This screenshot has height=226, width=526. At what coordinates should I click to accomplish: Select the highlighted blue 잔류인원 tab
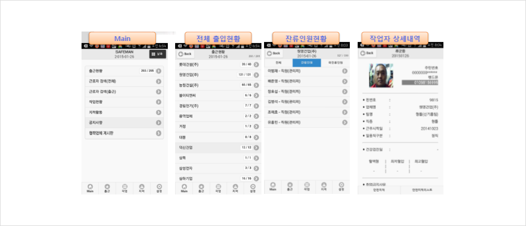(x=307, y=63)
